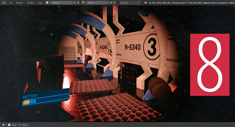Click the Scene name field
Screen dimensions: 235x127
98,2
